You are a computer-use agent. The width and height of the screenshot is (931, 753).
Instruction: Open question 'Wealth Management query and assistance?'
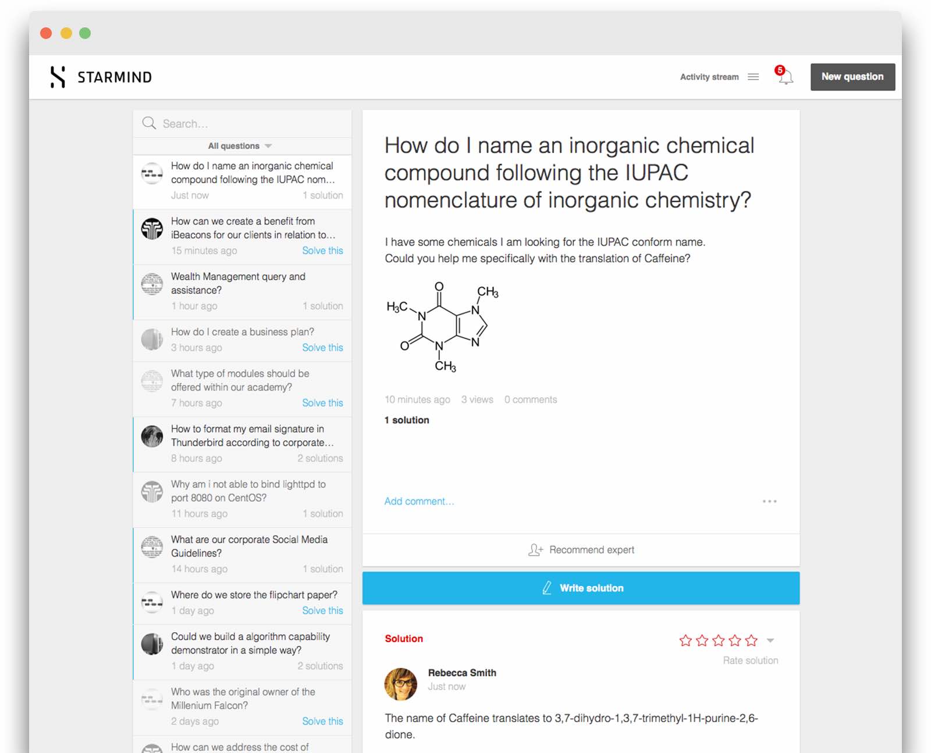tap(242, 292)
